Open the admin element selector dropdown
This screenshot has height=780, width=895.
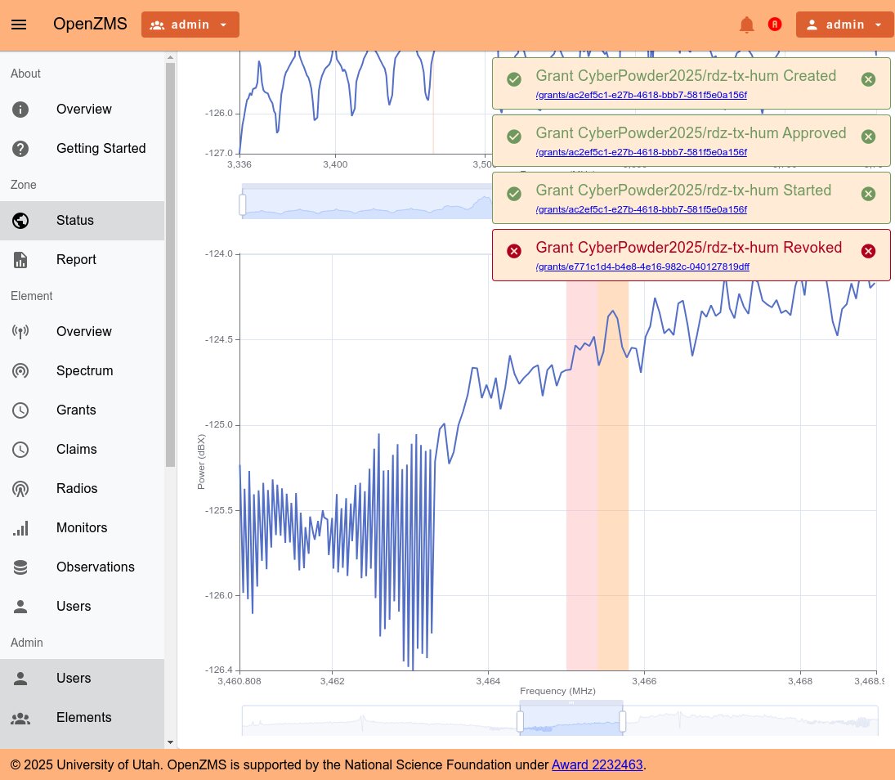pos(190,25)
